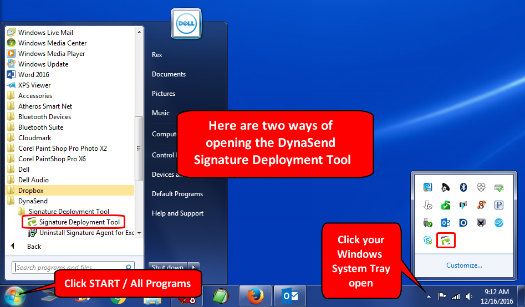525x307 pixels.
Task: Click the DynaSend green tray icon
Action: coord(446,240)
